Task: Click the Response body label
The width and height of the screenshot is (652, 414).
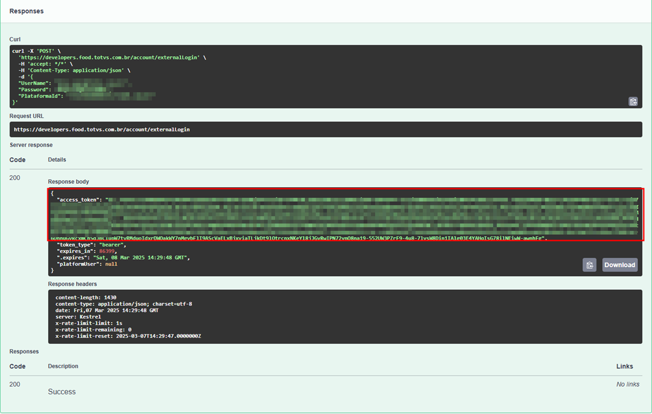Action: 68,182
